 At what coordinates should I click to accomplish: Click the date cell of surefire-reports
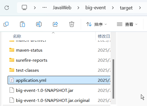pyautogui.click(x=104, y=60)
